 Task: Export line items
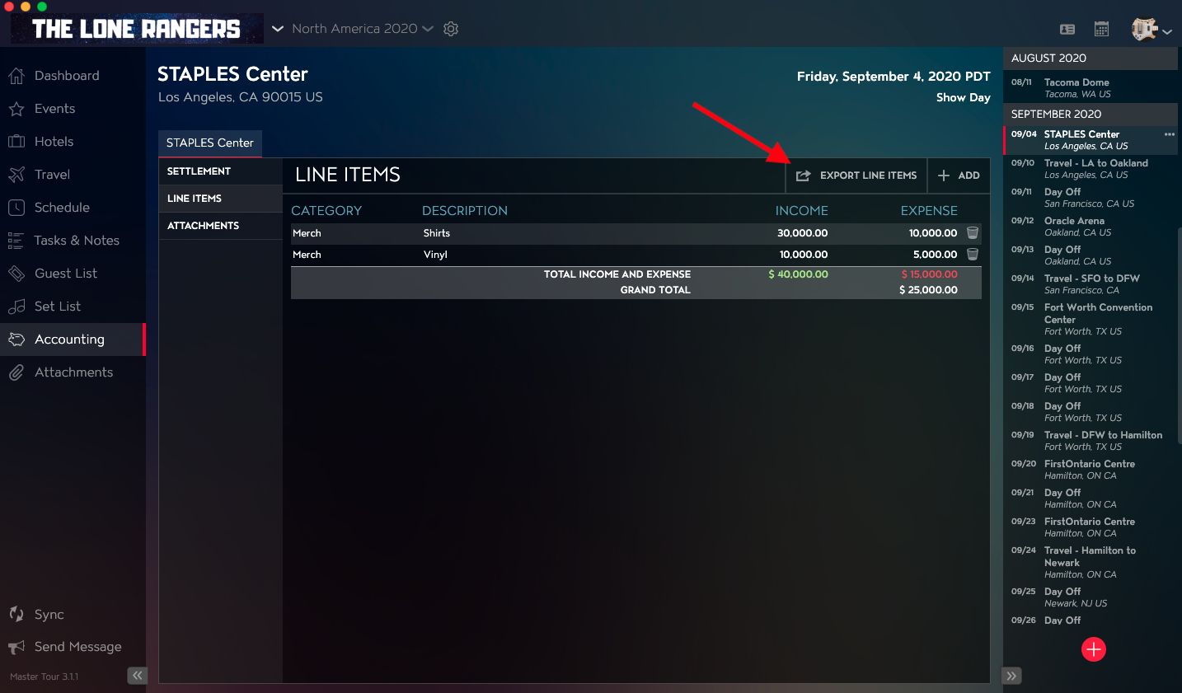click(856, 176)
